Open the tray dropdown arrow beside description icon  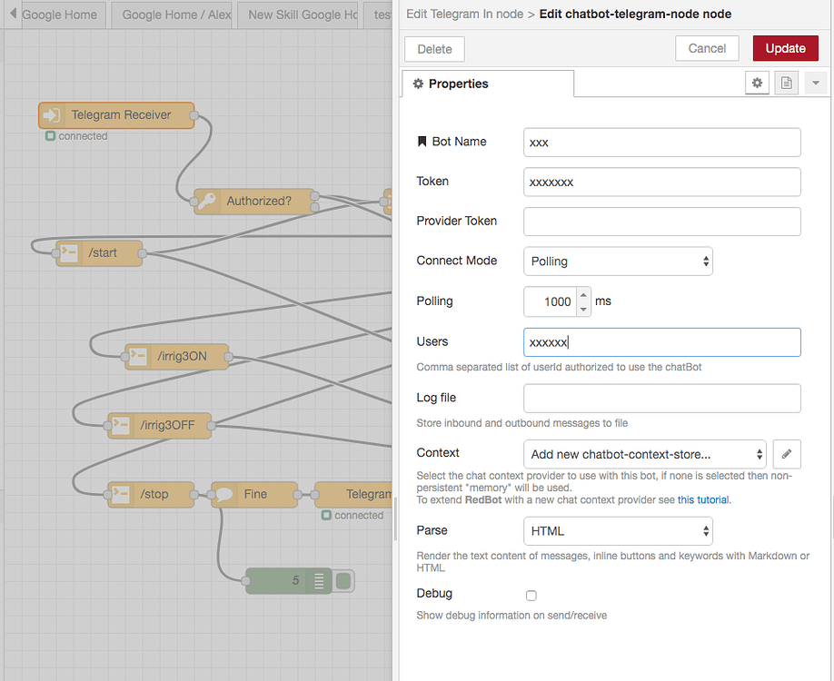pyautogui.click(x=816, y=83)
